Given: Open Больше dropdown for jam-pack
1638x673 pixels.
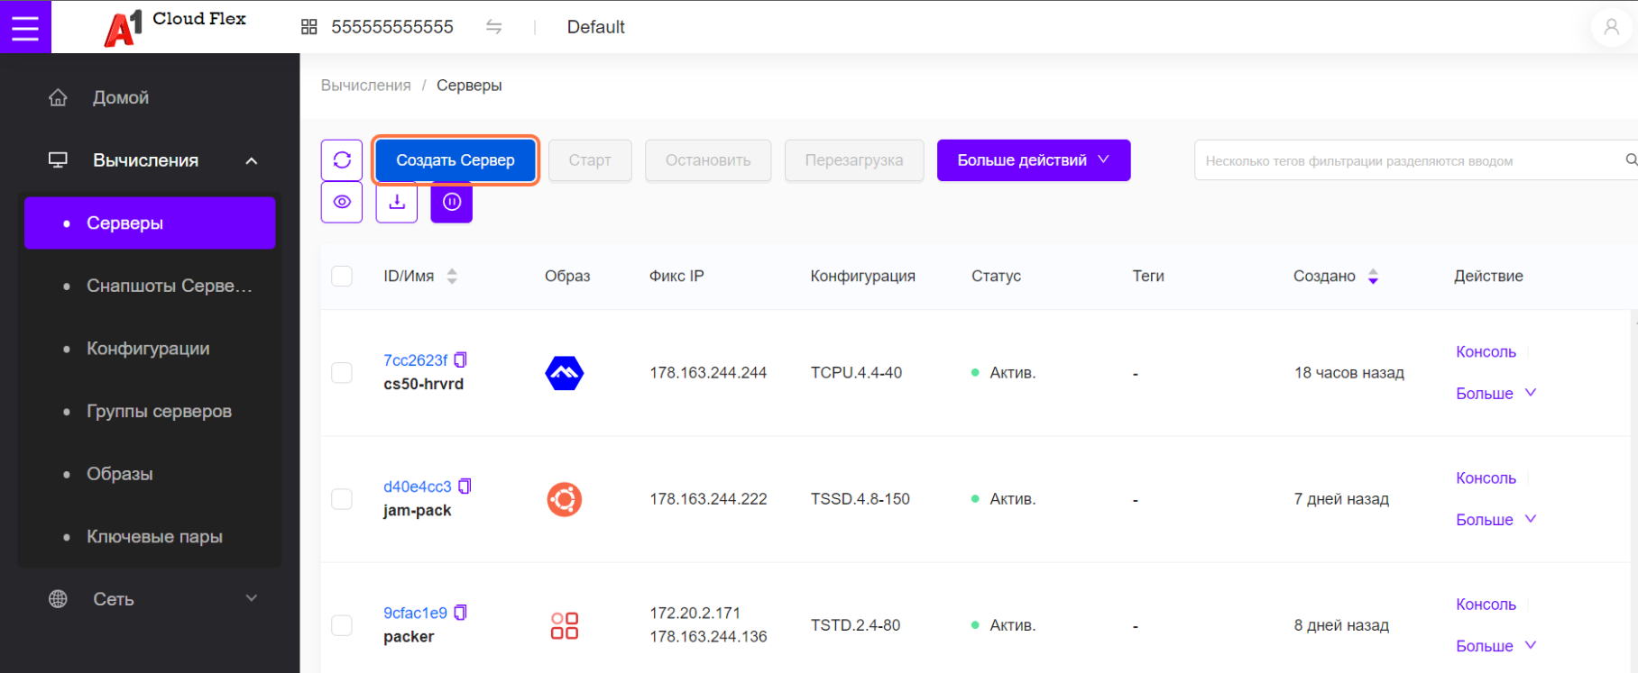Looking at the screenshot, I should [1495, 520].
